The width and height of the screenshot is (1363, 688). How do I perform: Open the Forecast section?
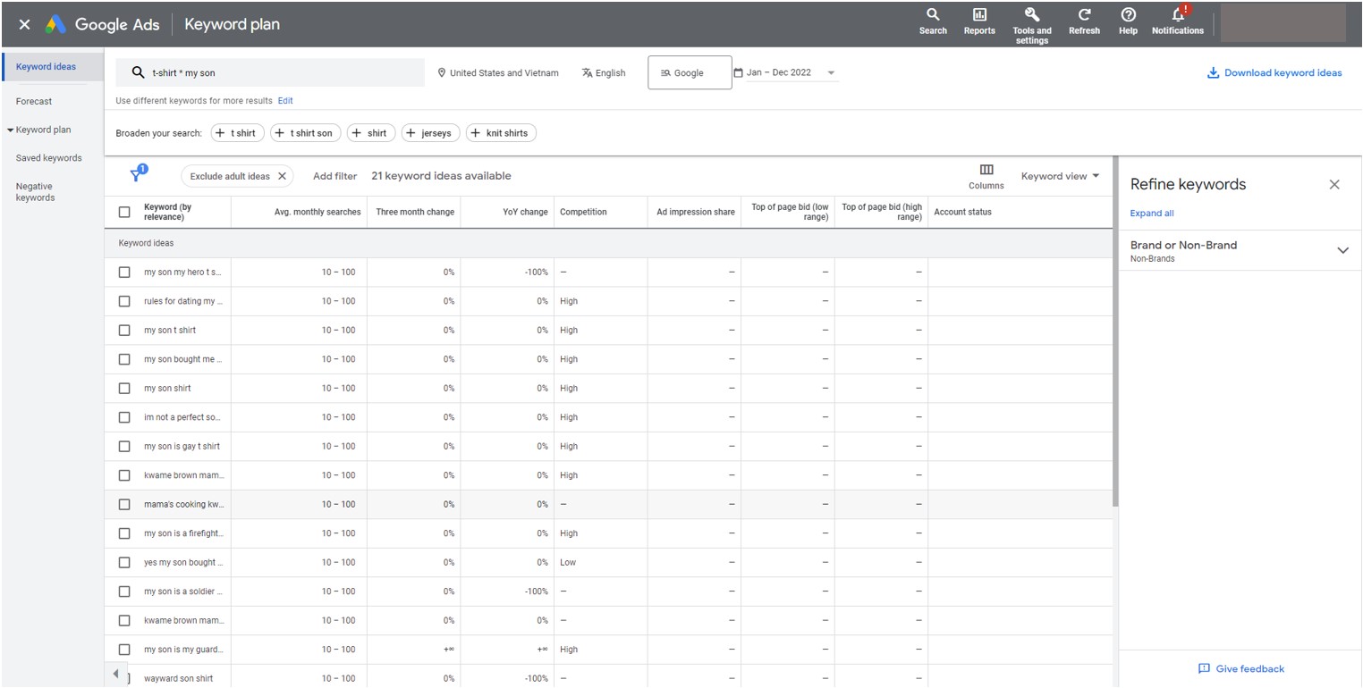click(x=34, y=102)
